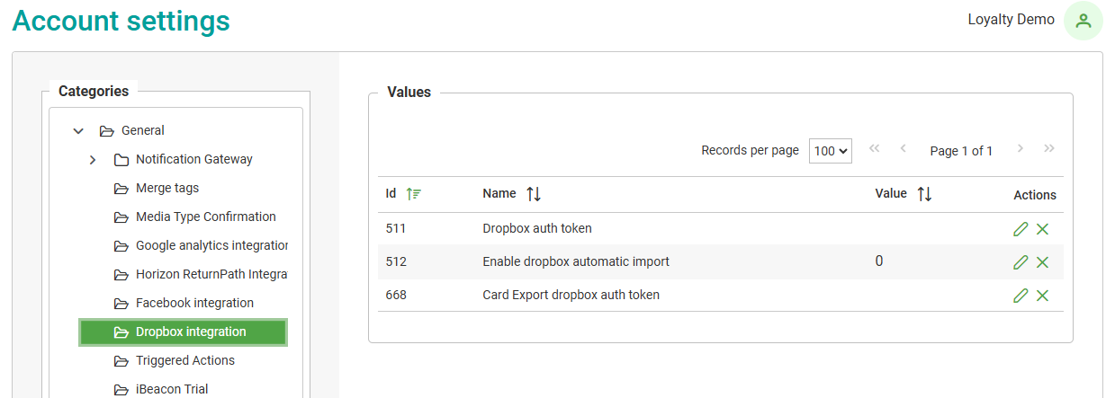1106x398 pixels.
Task: Click the edit pencil for Dropbox auth token
Action: (1020, 229)
